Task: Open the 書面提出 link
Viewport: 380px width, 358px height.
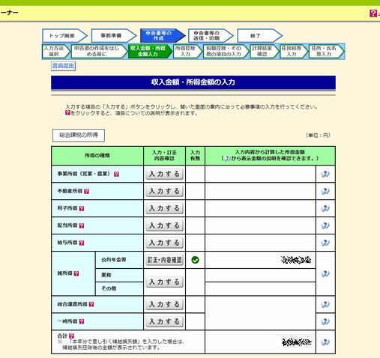Action: [63, 66]
